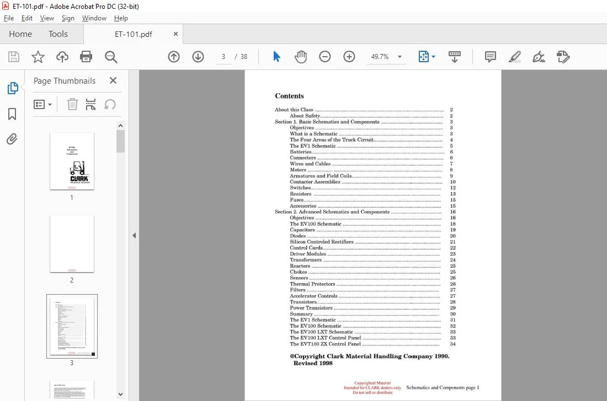Select the ET-101.pdf document tab

pyautogui.click(x=133, y=34)
